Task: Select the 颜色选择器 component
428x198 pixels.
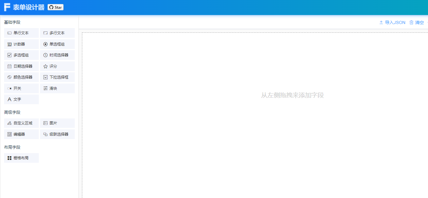Action: [21, 77]
